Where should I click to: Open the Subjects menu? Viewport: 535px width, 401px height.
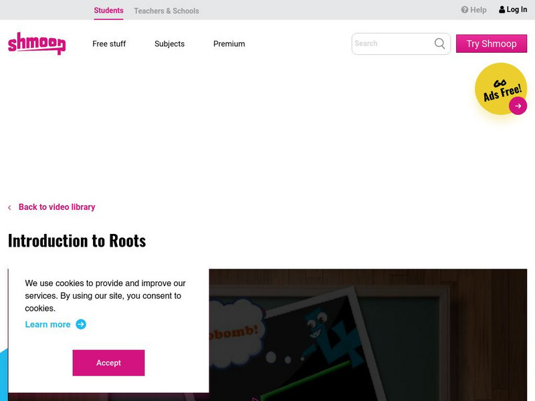(x=169, y=43)
